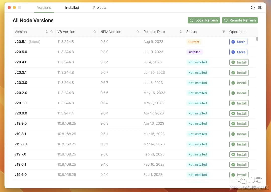Screen dimensions: 271x192
Task: Select release date Apr 17, 2023
Action: pos(154,113)
